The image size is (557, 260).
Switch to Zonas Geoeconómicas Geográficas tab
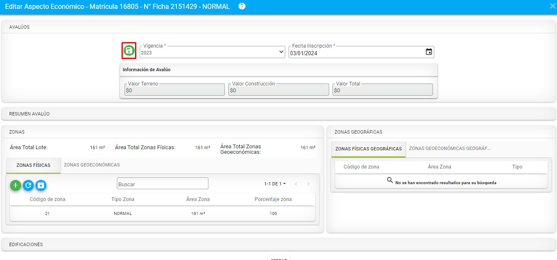449,149
